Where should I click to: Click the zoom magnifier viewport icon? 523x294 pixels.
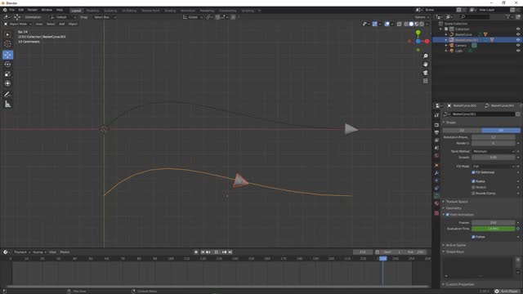pyautogui.click(x=425, y=56)
